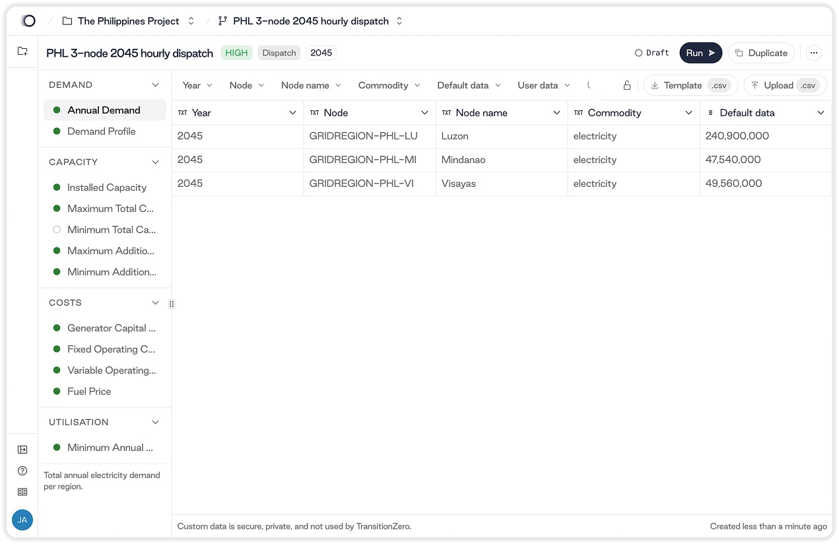Select Maximum Total C... item
The width and height of the screenshot is (839, 544).
(105, 209)
